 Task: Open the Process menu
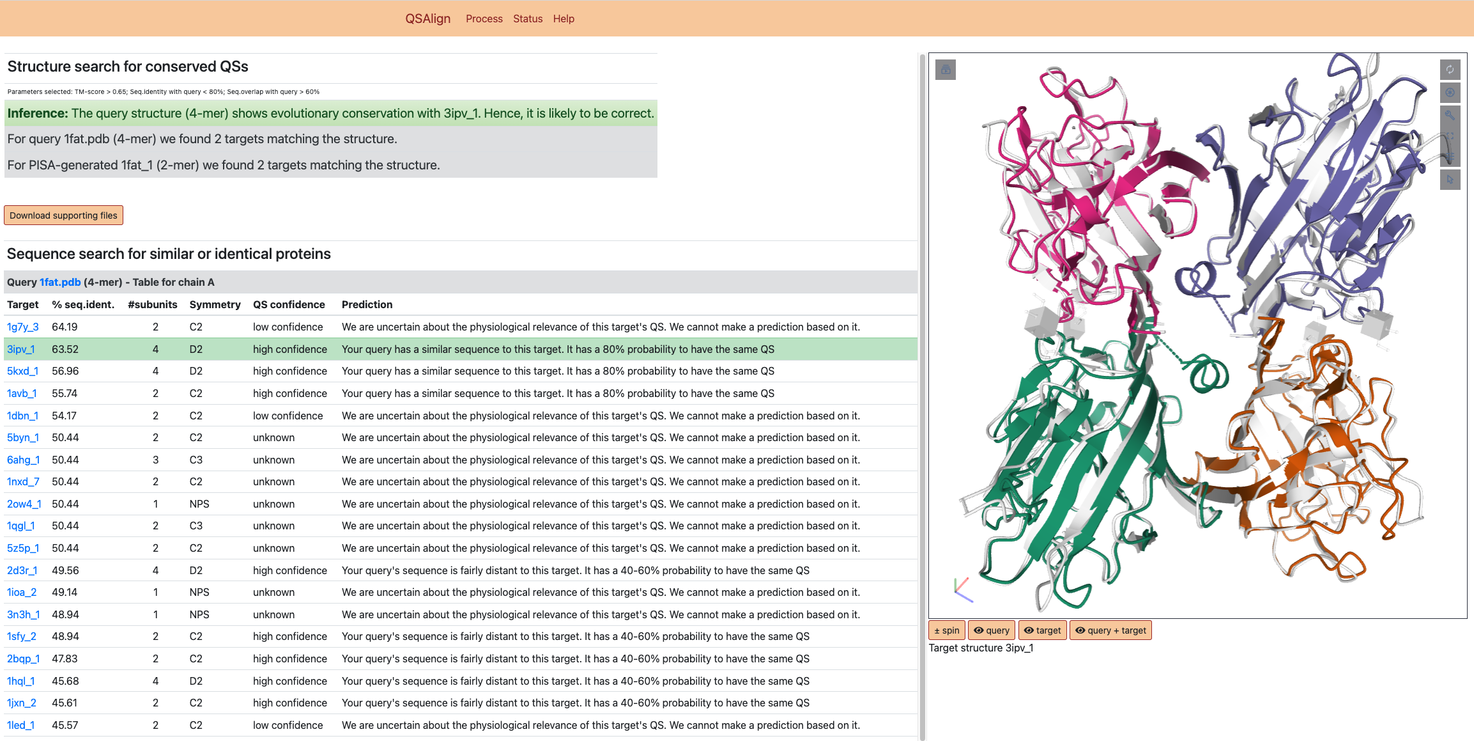pyautogui.click(x=484, y=19)
